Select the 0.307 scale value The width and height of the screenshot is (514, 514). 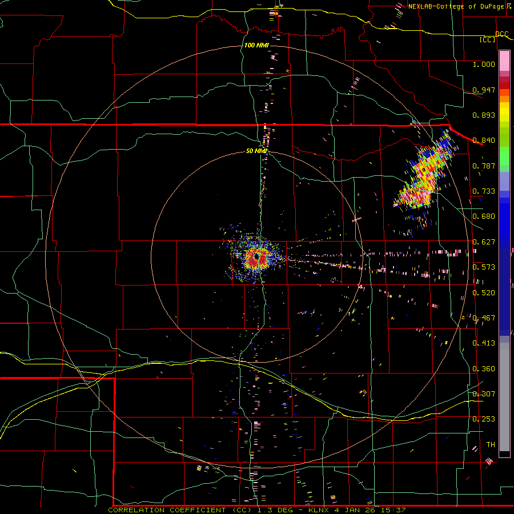point(484,393)
